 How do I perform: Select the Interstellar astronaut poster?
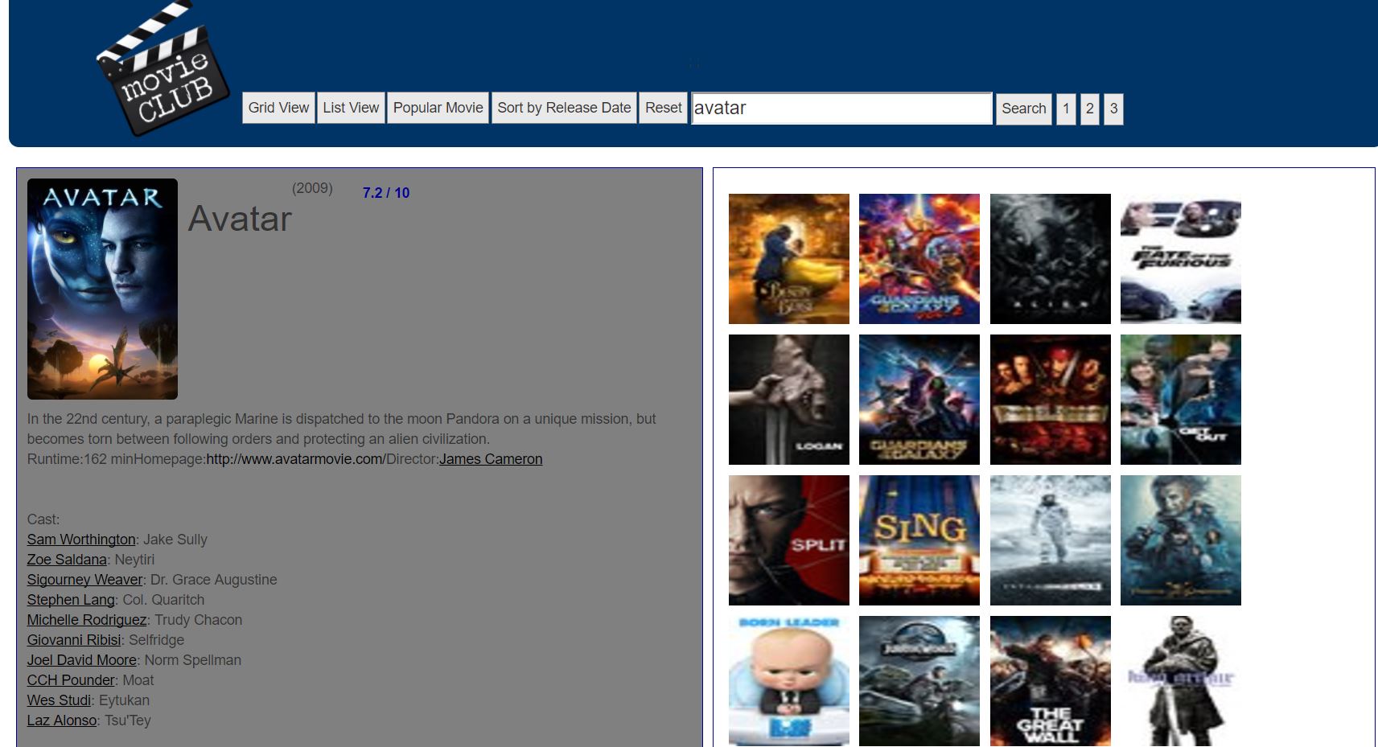(x=1051, y=540)
